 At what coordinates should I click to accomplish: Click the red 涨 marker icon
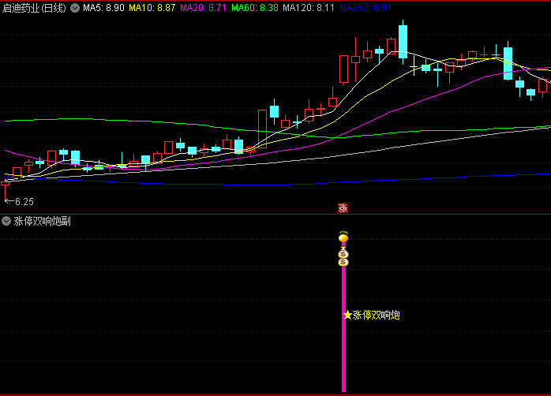click(x=343, y=208)
